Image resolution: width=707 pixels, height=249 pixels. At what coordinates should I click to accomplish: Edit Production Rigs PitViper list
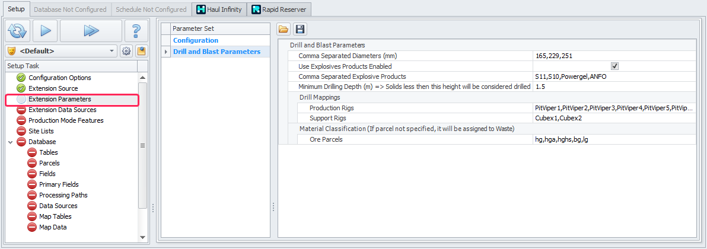(x=614, y=108)
